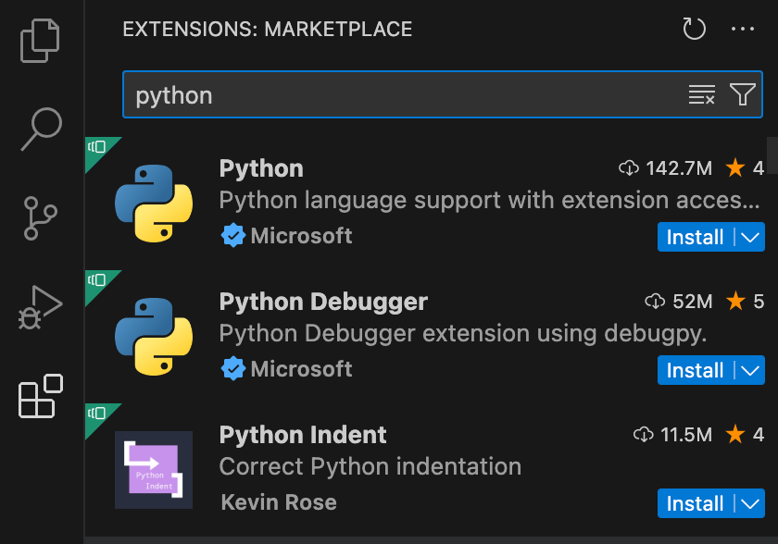Click the 'Python language support' description
This screenshot has height=544, width=778.
[489, 201]
